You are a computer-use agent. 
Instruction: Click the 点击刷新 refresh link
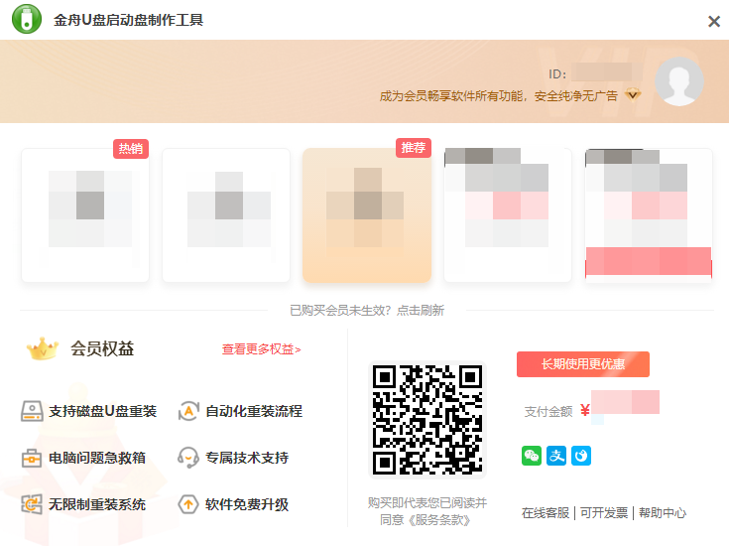point(421,311)
